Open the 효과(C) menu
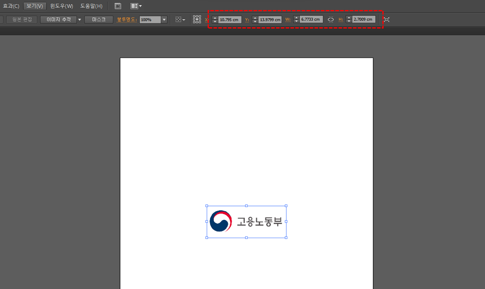This screenshot has height=289, width=485. pos(10,6)
